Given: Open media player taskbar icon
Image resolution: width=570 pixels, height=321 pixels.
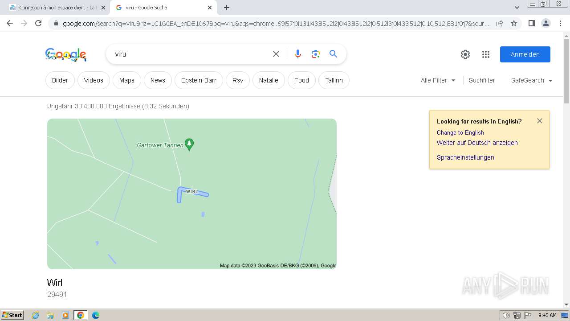Looking at the screenshot, I should tap(65, 315).
